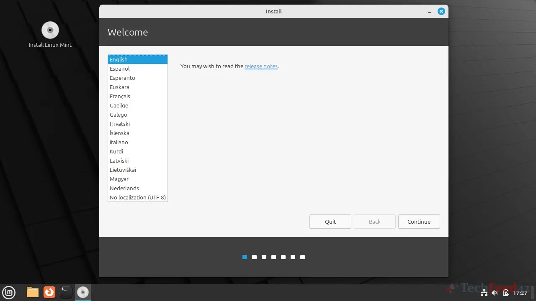Viewport: 536px width, 301px height.
Task: Open the sound volume tray icon
Action: (x=495, y=293)
